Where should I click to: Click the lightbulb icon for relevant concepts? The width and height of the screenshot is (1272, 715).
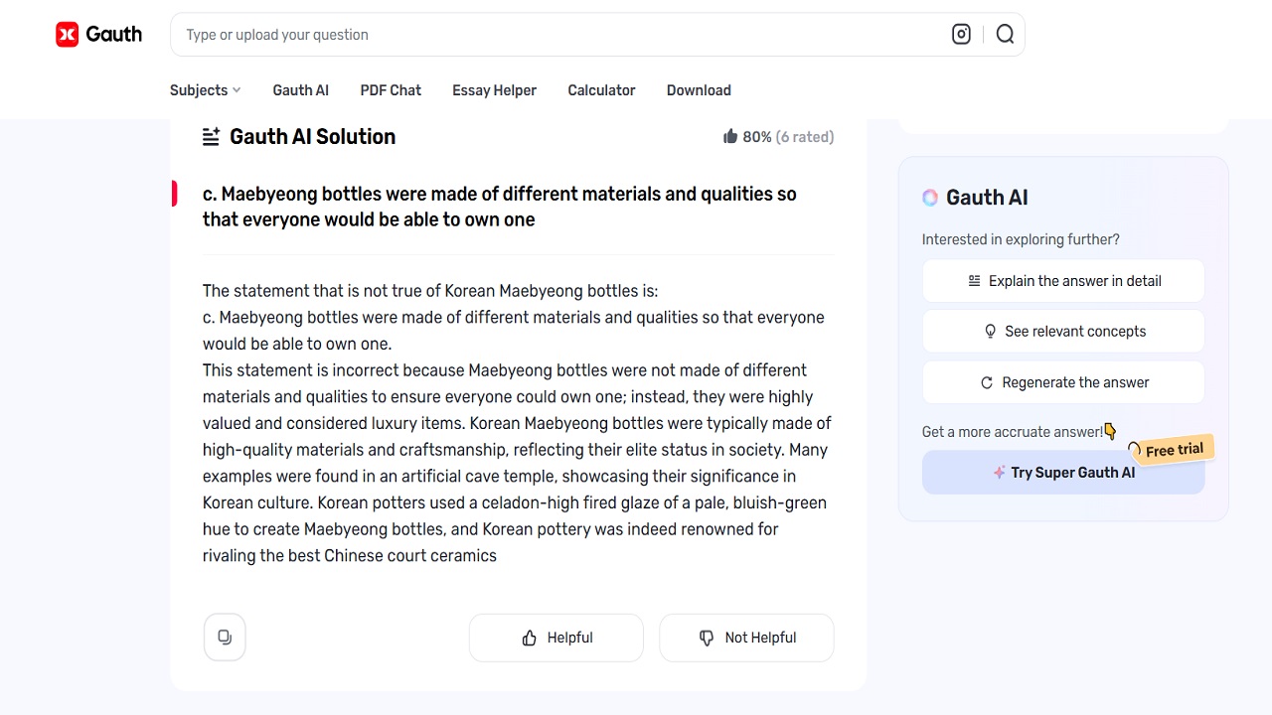[990, 332]
